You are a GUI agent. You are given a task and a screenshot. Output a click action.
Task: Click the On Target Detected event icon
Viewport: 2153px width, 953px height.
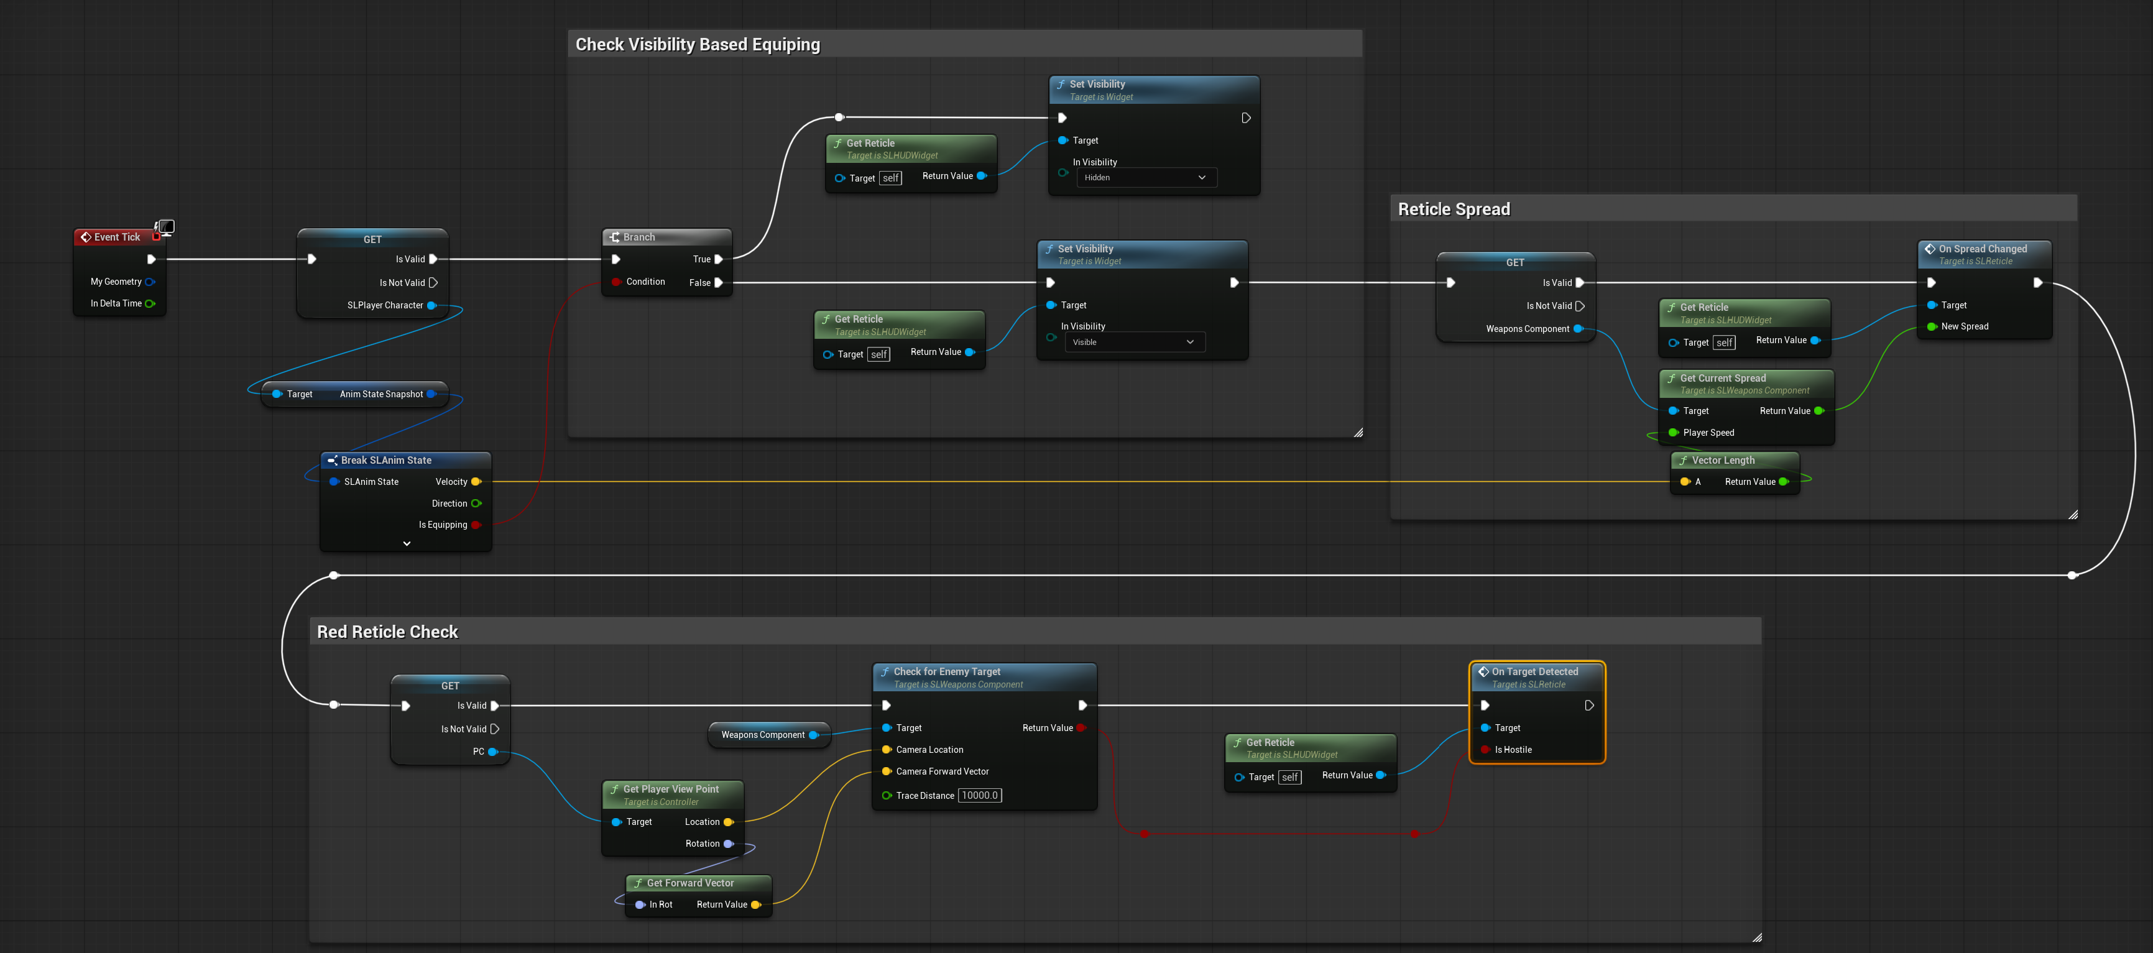(1483, 671)
